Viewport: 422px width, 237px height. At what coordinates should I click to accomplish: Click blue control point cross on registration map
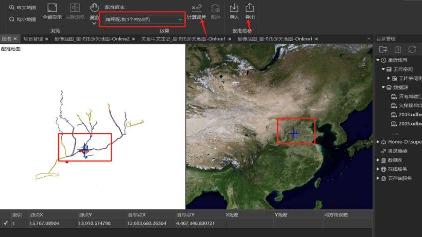tap(84, 149)
